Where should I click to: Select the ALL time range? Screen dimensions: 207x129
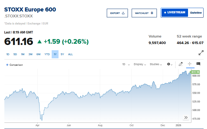pyautogui.click(x=70, y=54)
